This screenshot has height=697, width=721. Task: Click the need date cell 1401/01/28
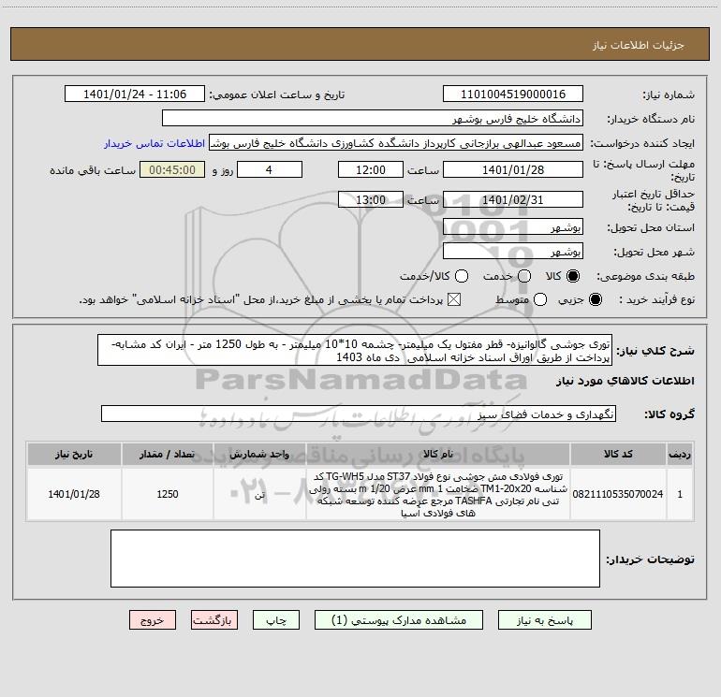(74, 494)
